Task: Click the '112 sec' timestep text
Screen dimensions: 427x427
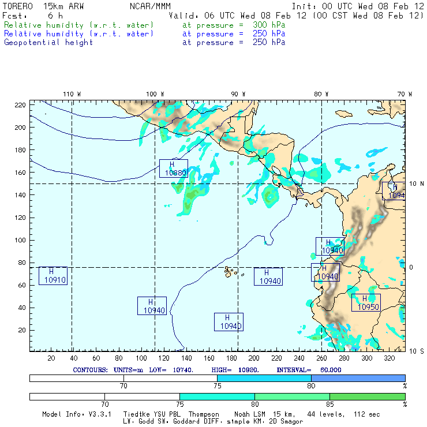Action: 366,414
